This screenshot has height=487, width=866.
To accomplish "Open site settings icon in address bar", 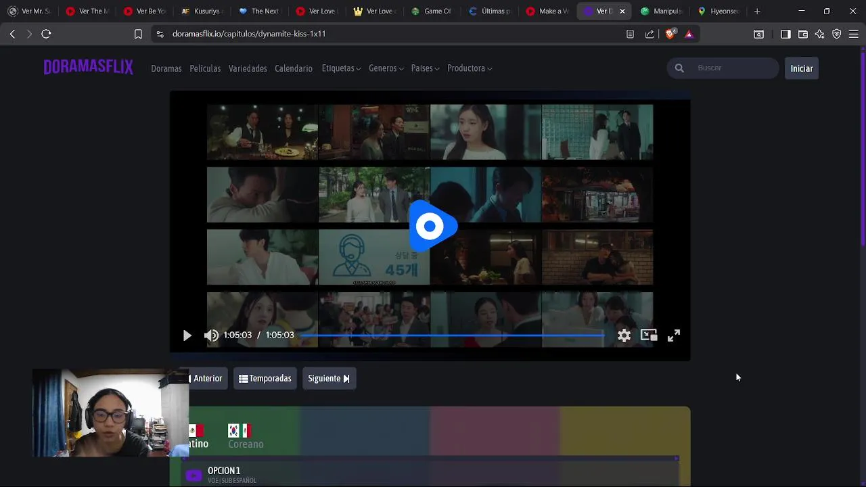I will 160,34.
